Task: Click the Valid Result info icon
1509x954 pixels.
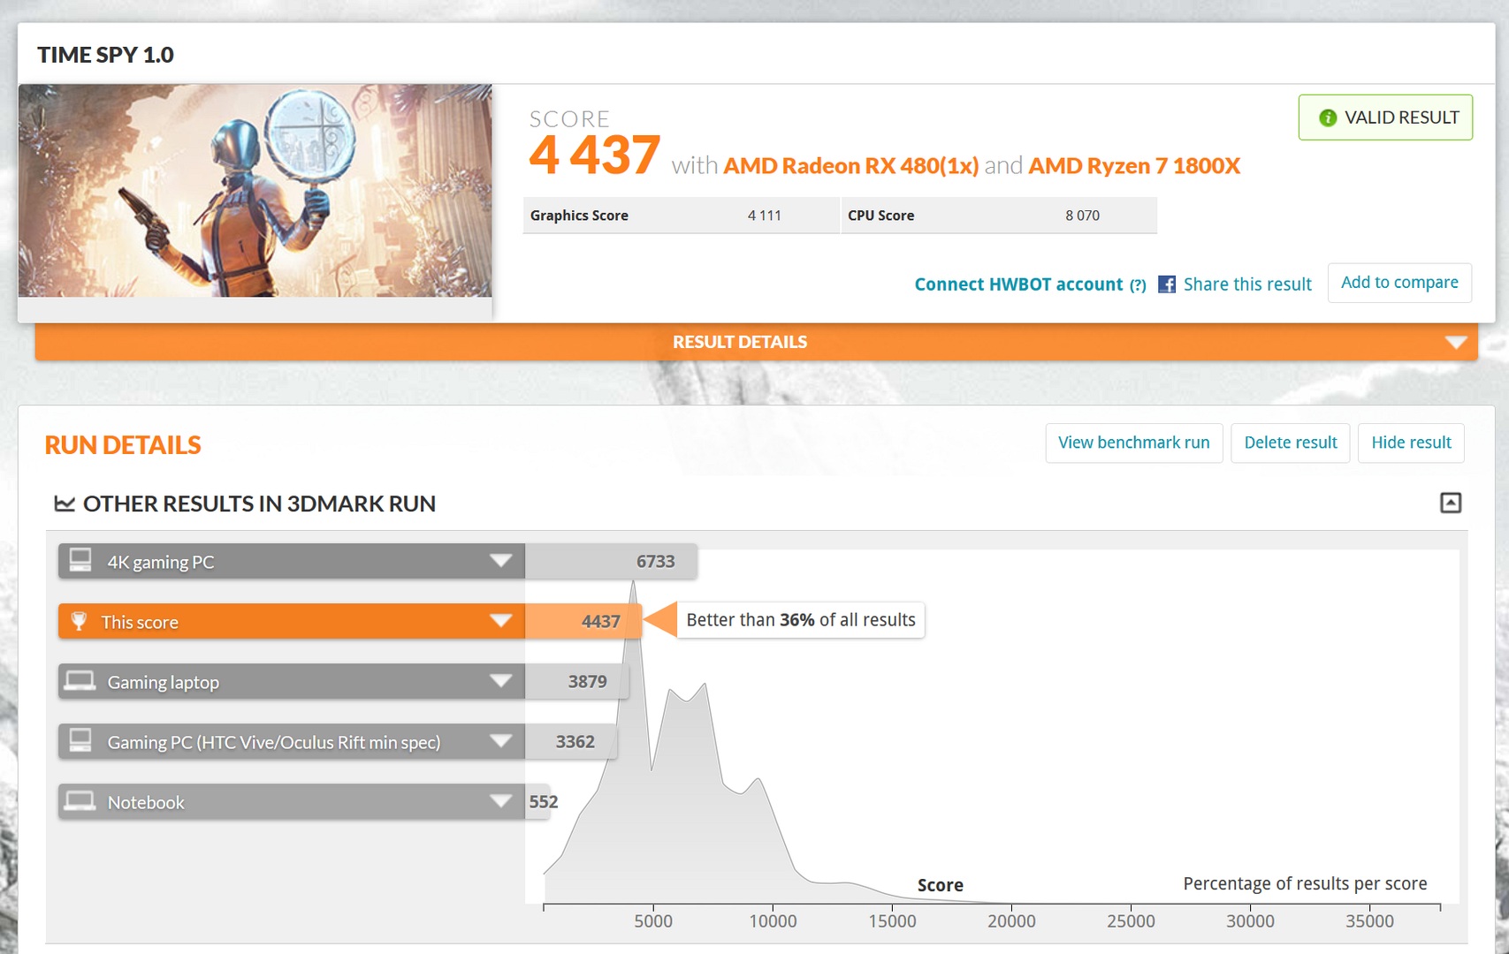Action: click(1327, 117)
